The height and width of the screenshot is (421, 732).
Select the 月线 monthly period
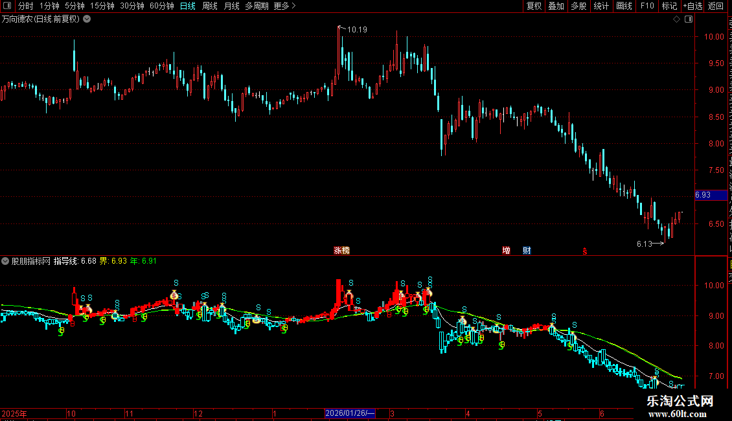231,6
